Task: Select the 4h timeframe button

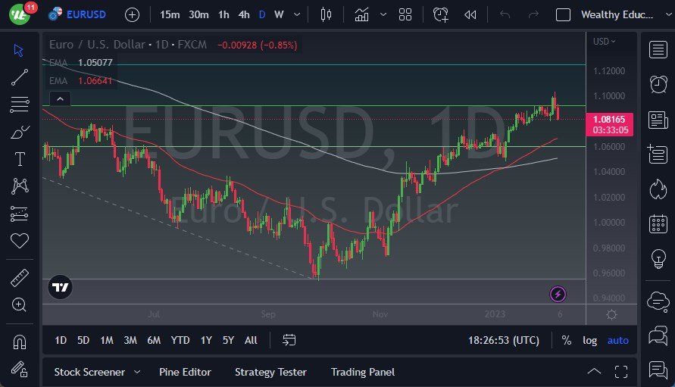Action: [x=243, y=14]
